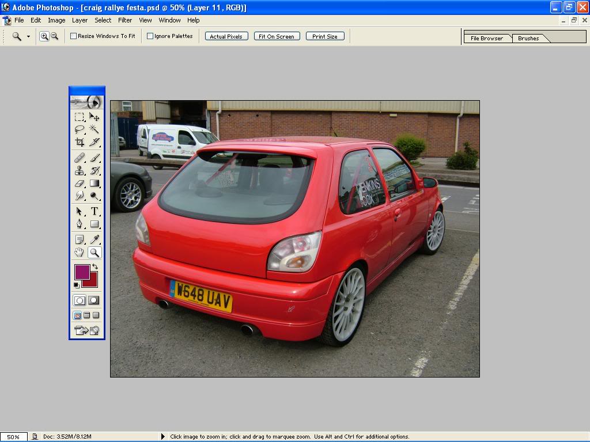This screenshot has width=590, height=442.
Task: Click the 50% zoom percentage field
Action: point(13,437)
